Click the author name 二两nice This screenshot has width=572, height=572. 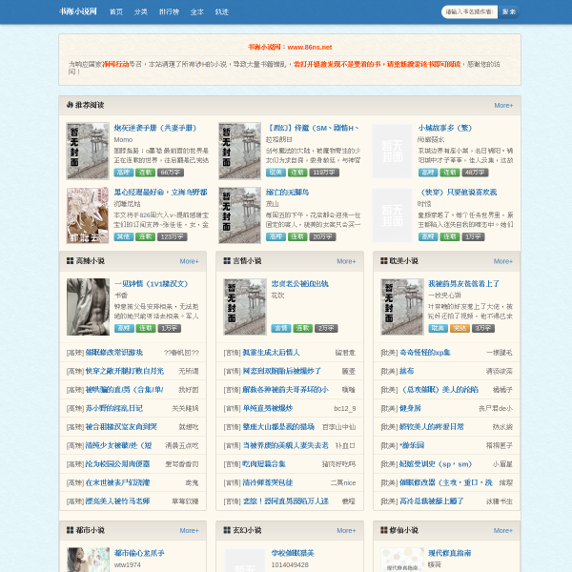tap(343, 482)
